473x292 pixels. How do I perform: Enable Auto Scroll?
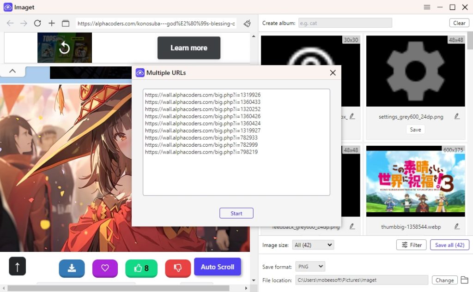pos(218,267)
